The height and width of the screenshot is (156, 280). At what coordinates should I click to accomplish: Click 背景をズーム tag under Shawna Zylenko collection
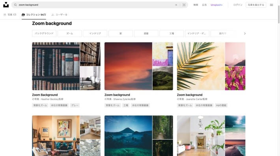tap(113, 105)
